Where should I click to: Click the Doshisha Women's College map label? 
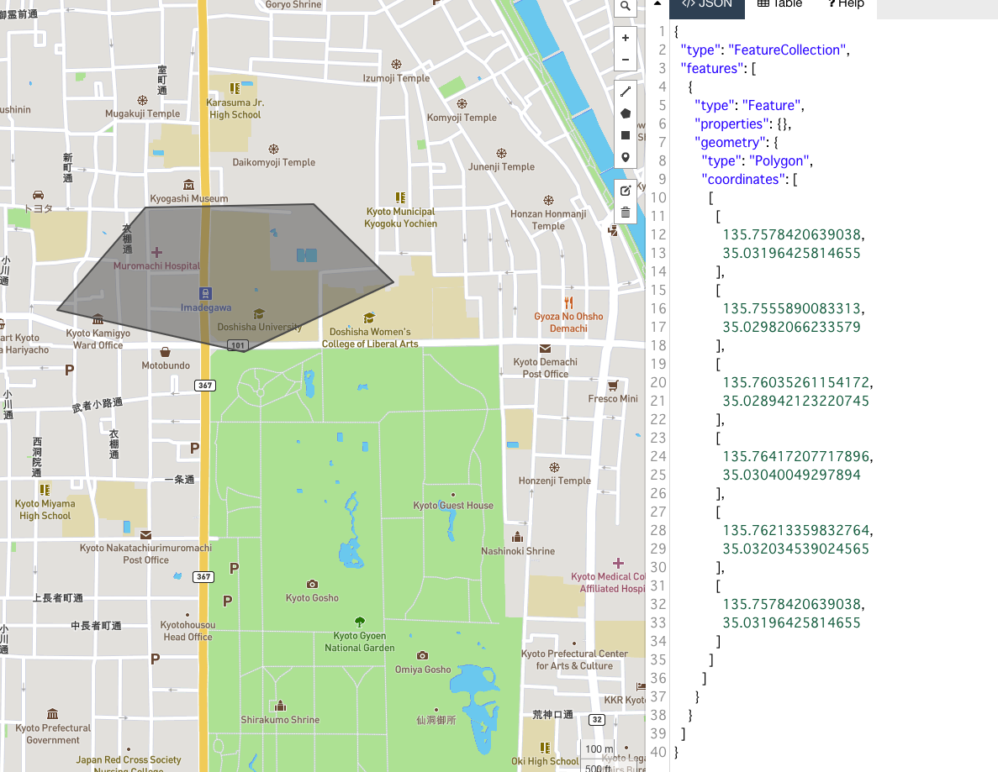pos(370,338)
